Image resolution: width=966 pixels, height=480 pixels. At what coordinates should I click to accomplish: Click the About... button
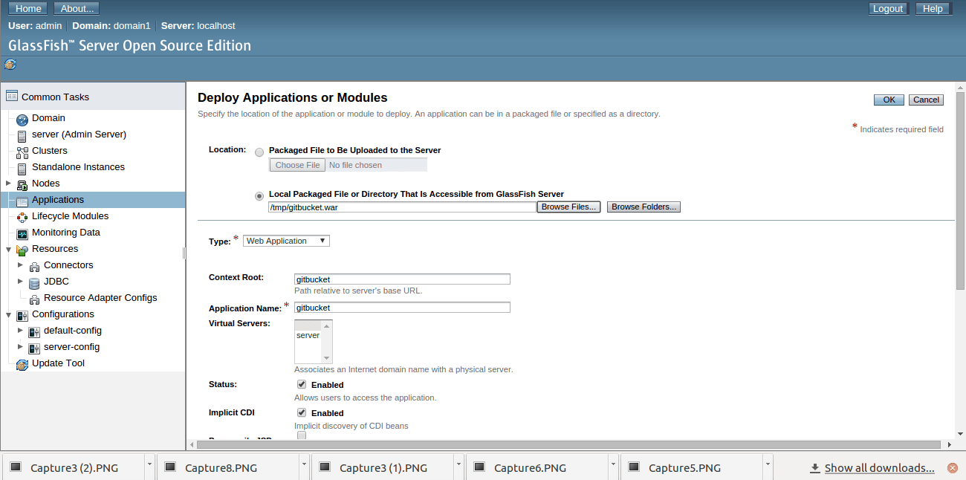(77, 9)
